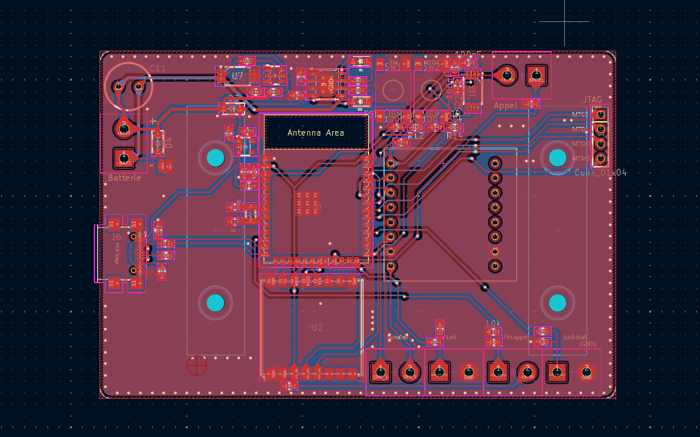700x437 pixels.
Task: Click the red crosshair origin marker
Action: pyautogui.click(x=196, y=365)
